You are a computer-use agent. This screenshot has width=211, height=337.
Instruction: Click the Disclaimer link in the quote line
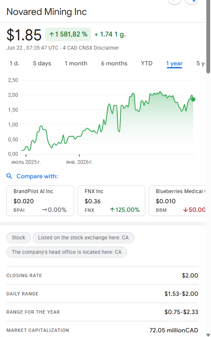[x=106, y=48]
